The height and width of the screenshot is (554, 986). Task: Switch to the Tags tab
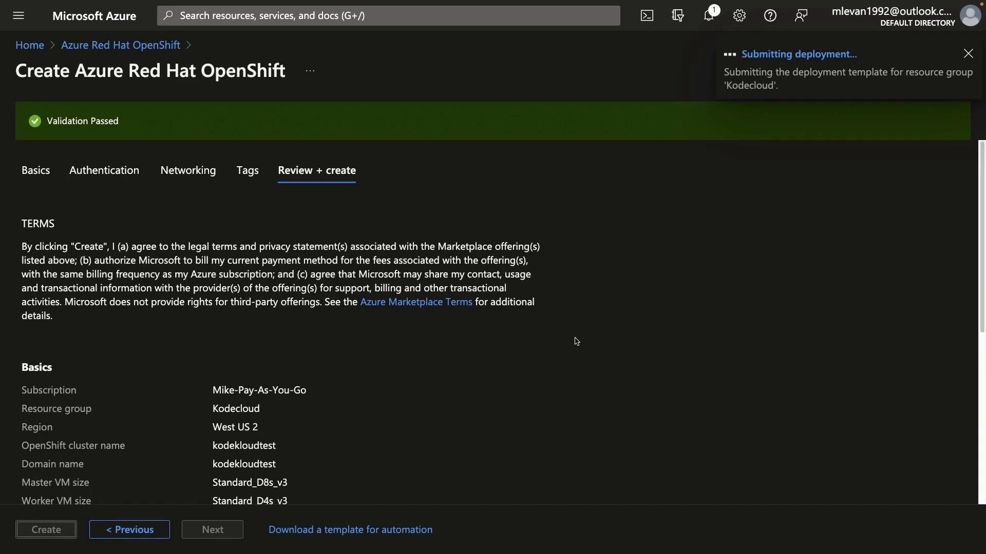[x=248, y=170]
